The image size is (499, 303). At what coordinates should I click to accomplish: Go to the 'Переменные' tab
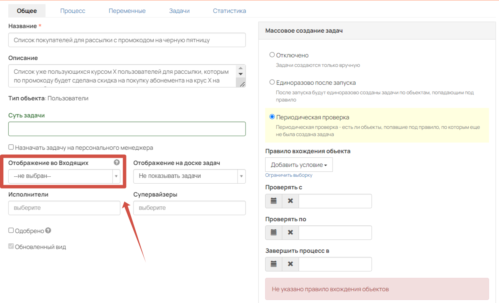(x=127, y=11)
